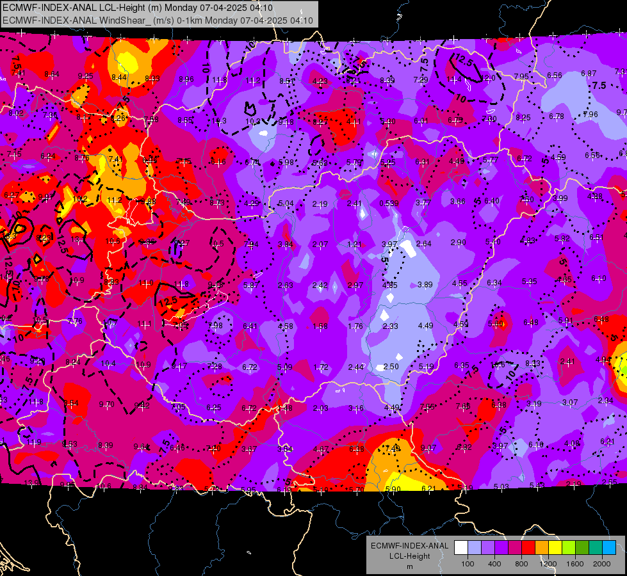Image resolution: width=627 pixels, height=576 pixels.
Task: Click the orange legend swatch
Action: pyautogui.click(x=541, y=548)
